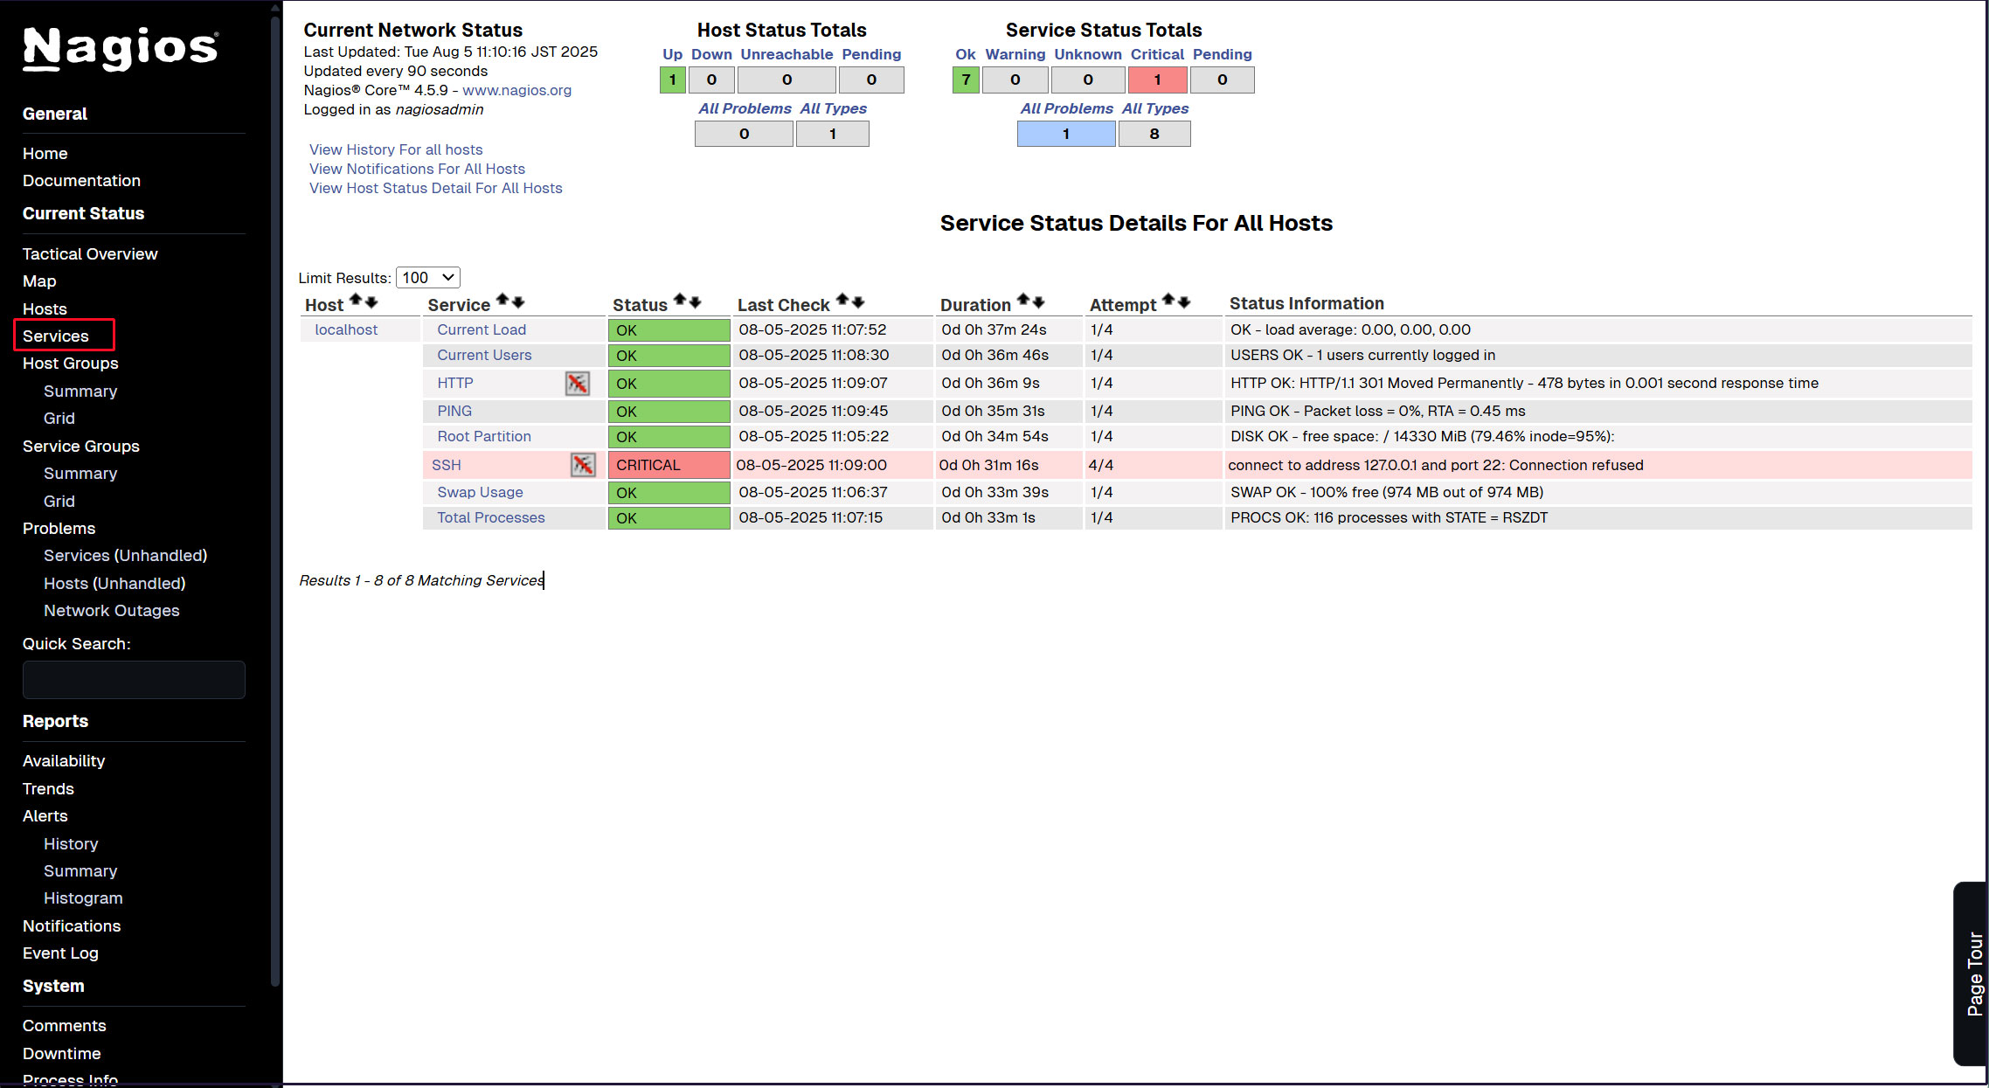
Task: Open Trends report
Action: point(48,789)
